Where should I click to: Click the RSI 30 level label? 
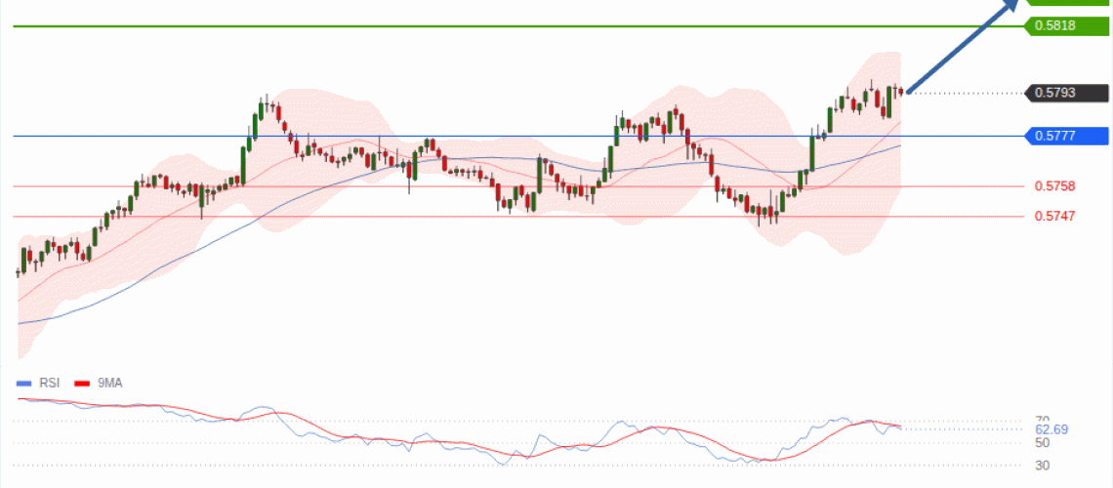coord(1042,466)
